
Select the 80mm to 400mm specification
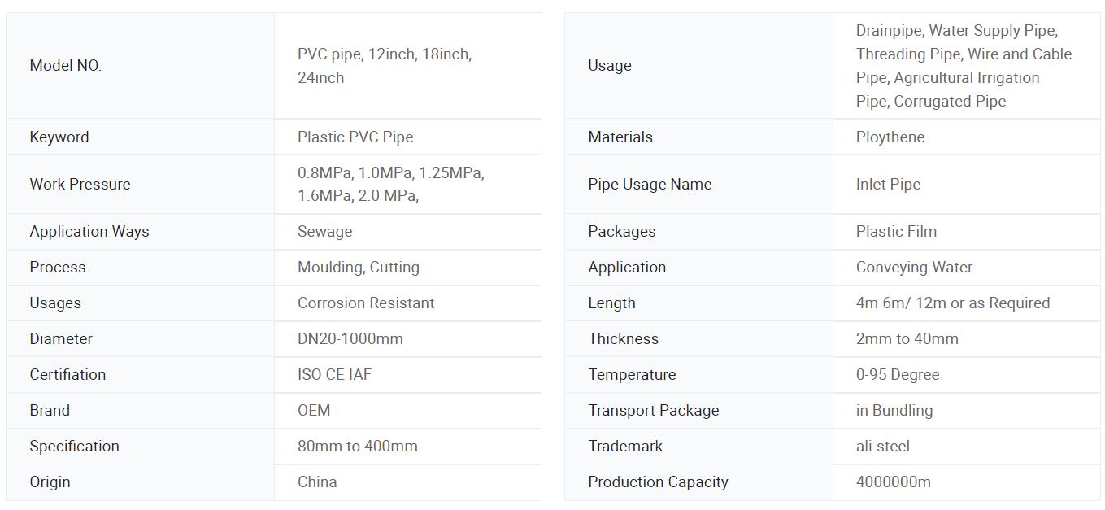pos(358,446)
